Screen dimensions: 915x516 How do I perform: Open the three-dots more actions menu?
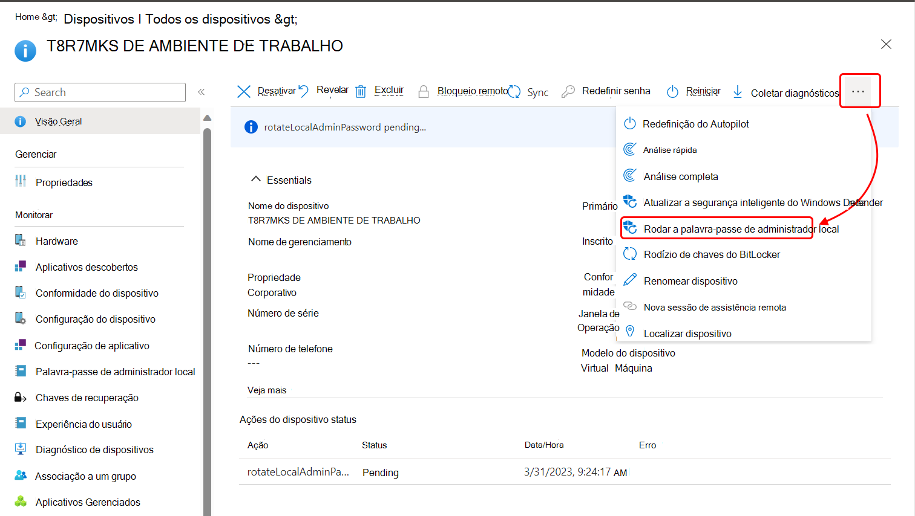click(858, 91)
